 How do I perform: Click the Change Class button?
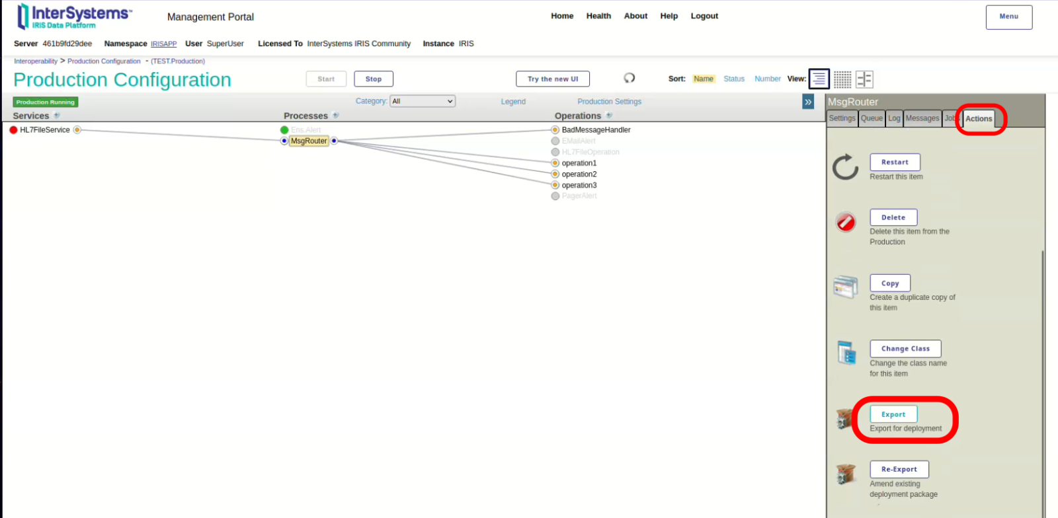click(905, 348)
